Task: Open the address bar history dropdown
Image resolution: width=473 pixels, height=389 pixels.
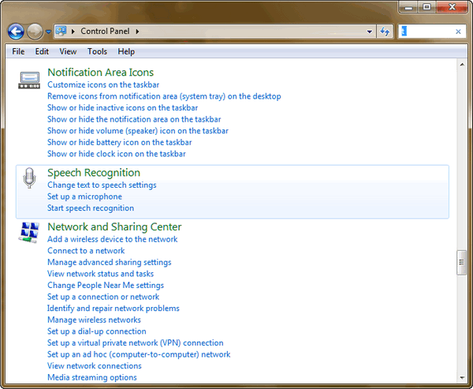Action: [369, 32]
